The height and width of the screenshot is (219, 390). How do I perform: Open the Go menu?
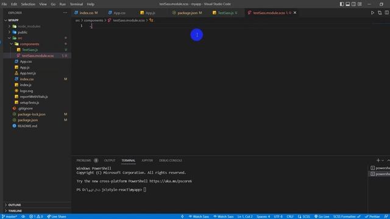(53, 4)
